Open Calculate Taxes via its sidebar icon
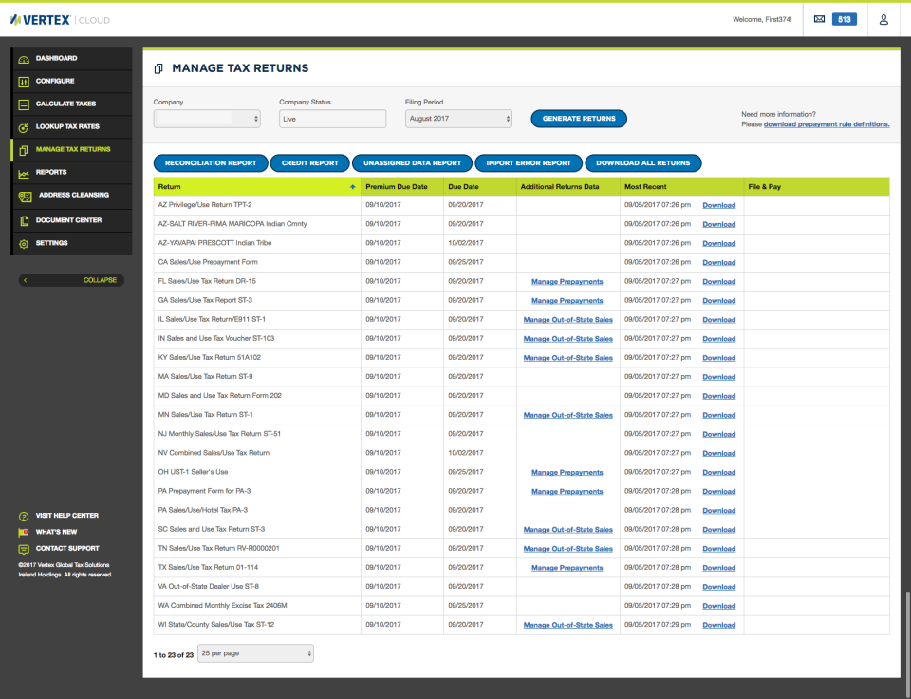The image size is (911, 699). (21, 104)
